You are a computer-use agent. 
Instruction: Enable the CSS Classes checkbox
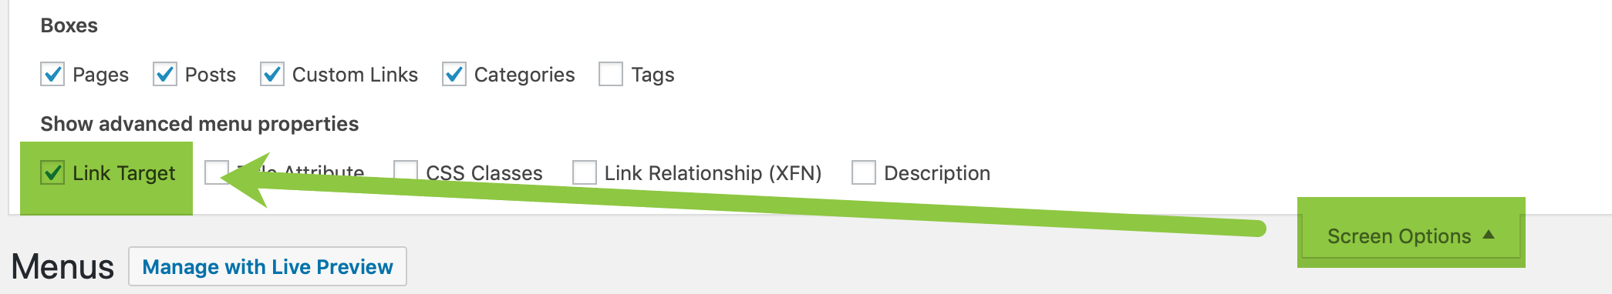tap(406, 172)
